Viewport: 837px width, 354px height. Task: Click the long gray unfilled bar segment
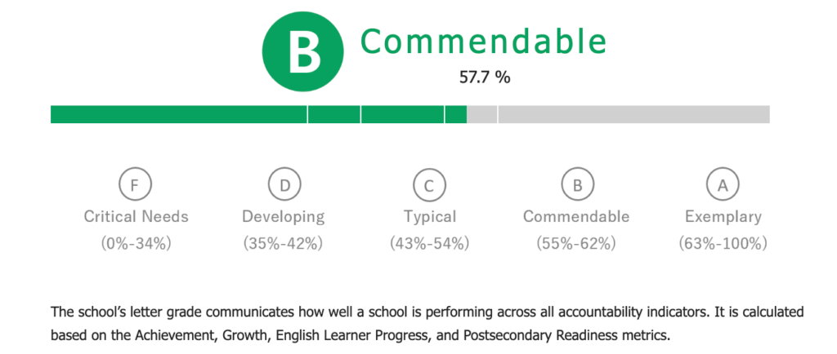coord(634,114)
